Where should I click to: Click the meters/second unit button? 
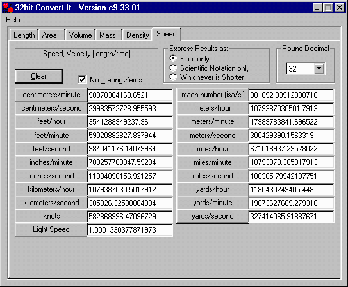(213, 136)
